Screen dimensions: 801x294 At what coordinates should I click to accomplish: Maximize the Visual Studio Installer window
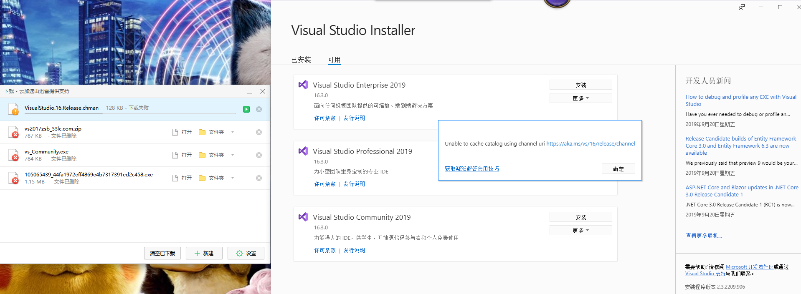780,7
